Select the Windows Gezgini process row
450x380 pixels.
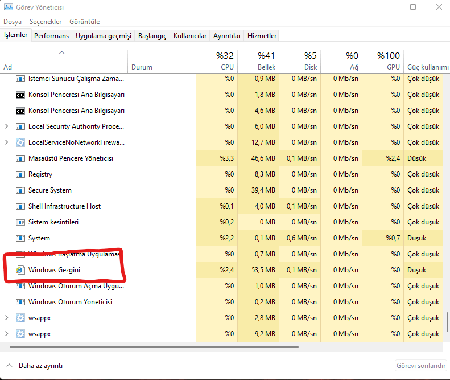pos(221,270)
